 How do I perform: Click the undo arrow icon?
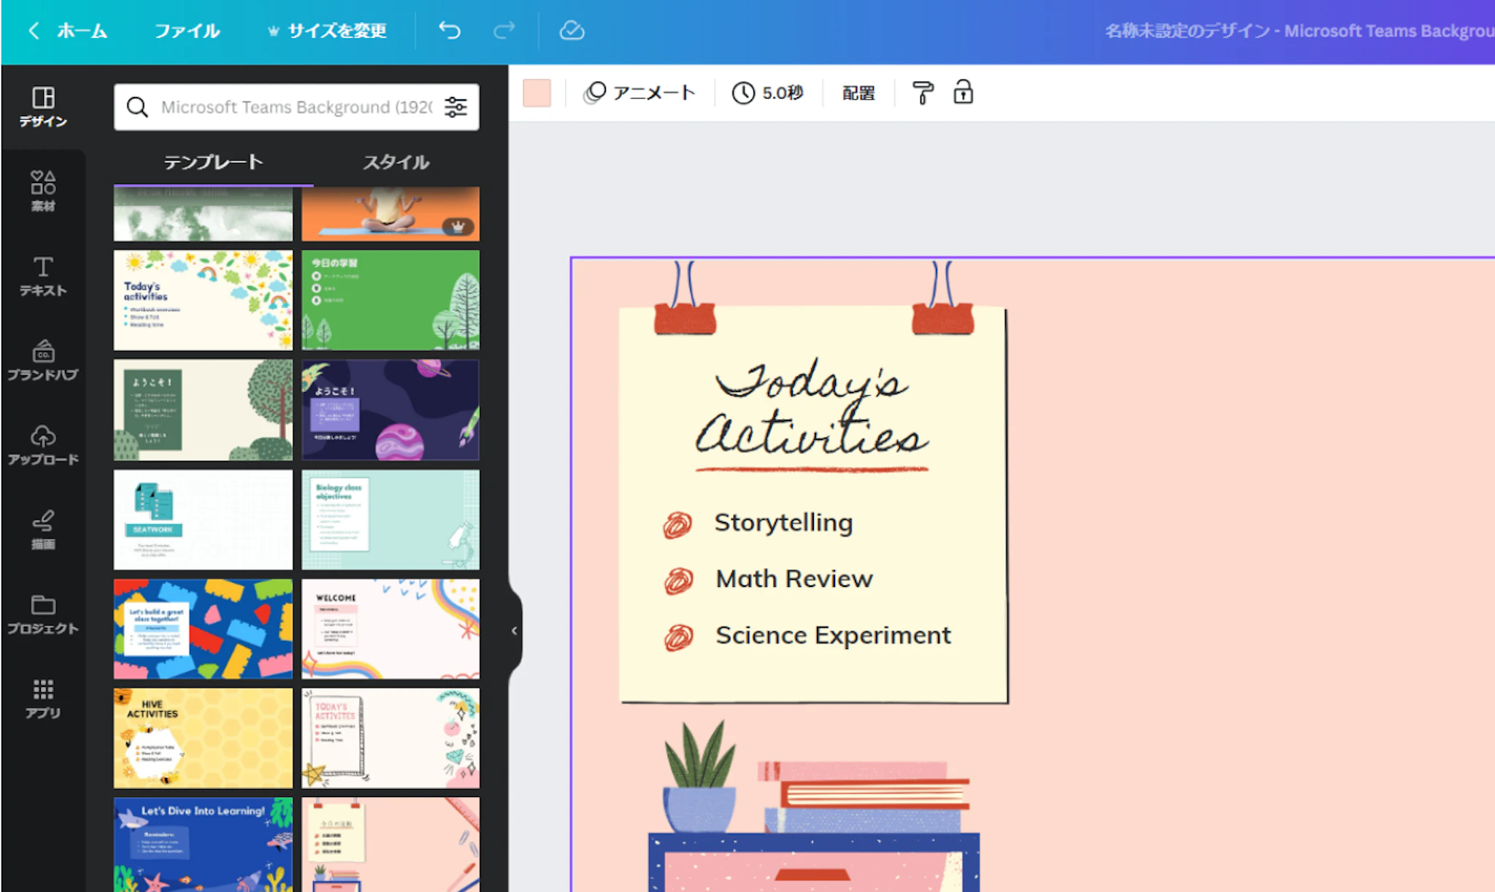(450, 31)
